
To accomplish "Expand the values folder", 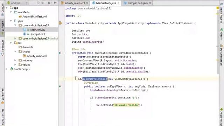I will click(x=15, y=65).
